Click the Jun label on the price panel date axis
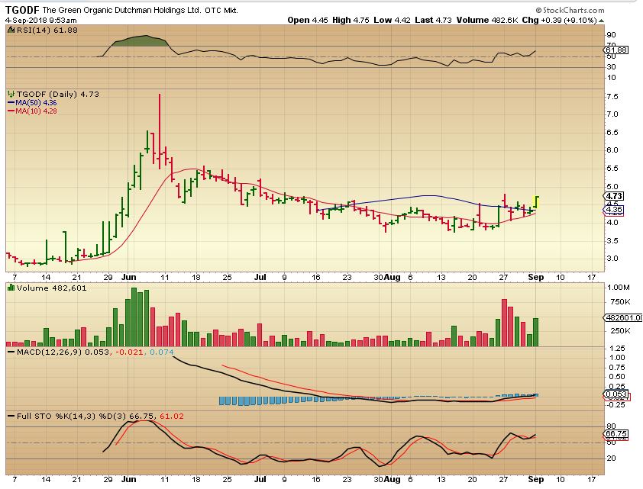Screen dimensions: 643x489 click(129, 277)
